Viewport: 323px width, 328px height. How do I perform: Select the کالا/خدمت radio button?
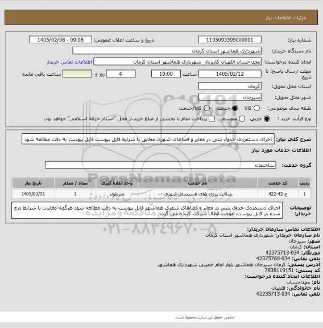[x=206, y=108]
